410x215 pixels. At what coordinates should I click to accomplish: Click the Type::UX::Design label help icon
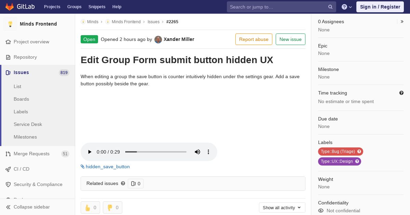(357, 161)
